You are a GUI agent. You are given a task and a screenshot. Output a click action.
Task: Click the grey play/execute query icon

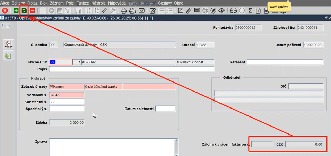(51, 10)
